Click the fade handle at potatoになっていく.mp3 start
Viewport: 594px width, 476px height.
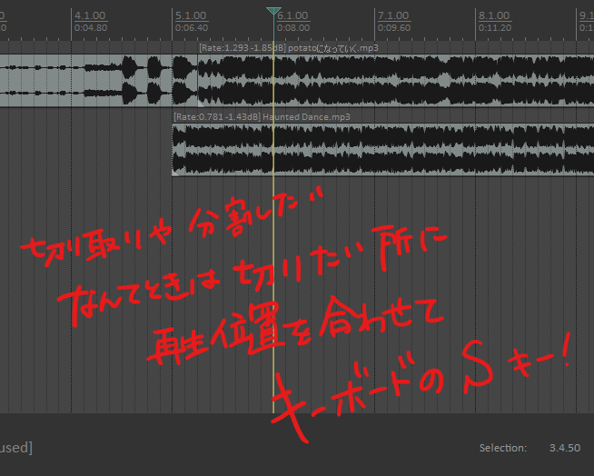[201, 104]
